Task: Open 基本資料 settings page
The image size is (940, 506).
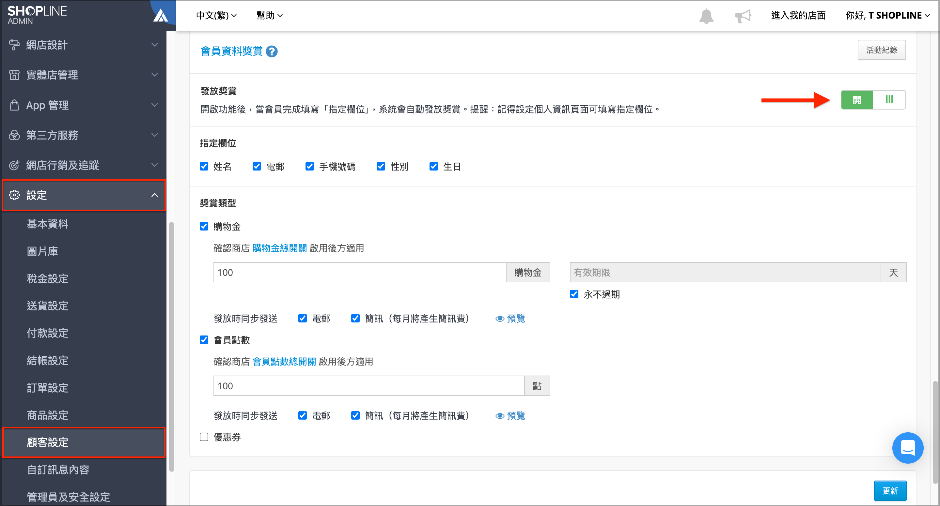Action: [47, 224]
